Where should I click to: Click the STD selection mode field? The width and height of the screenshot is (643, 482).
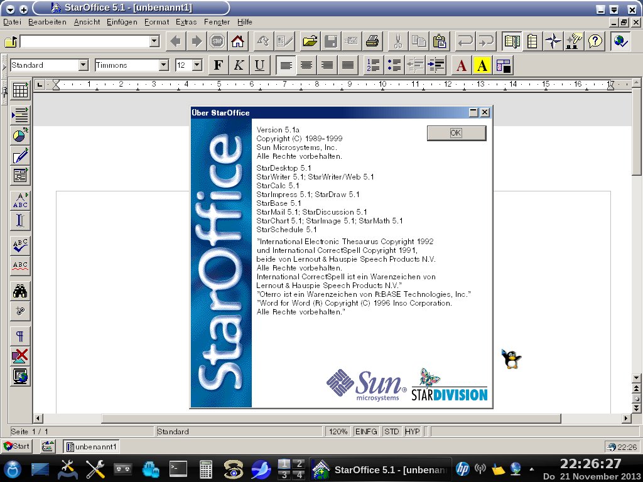(392, 432)
